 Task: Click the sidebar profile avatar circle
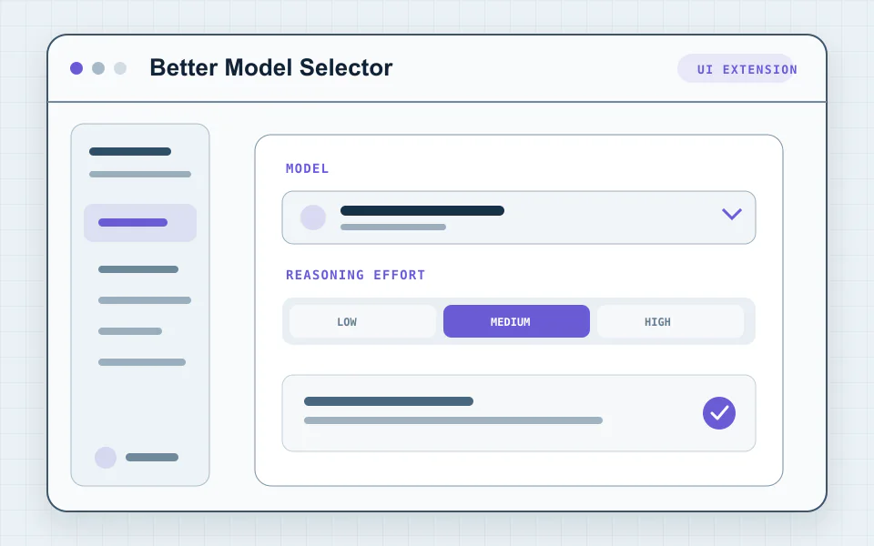point(106,458)
